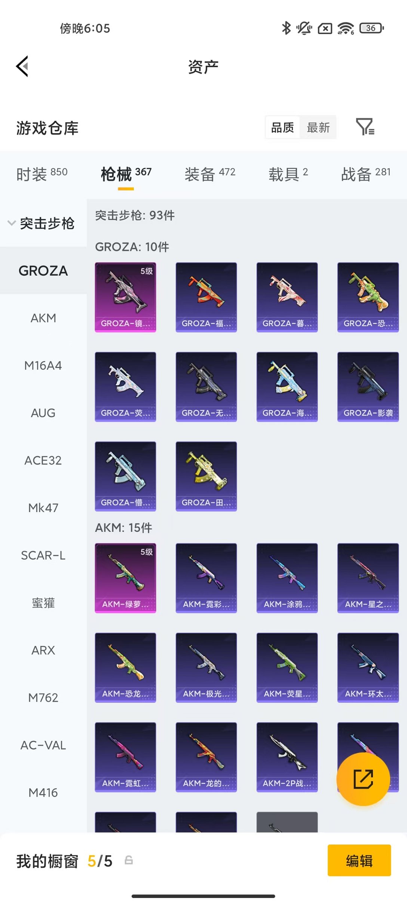Tap the Bluetooth icon in status bar
This screenshot has width=407, height=904.
(286, 28)
